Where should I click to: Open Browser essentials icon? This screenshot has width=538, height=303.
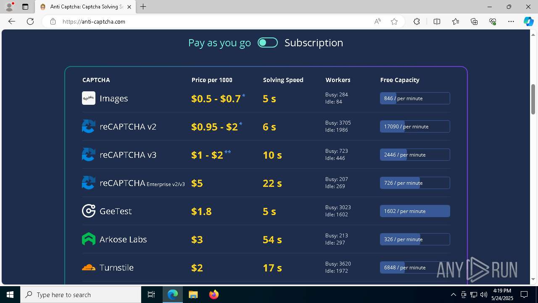click(x=493, y=21)
